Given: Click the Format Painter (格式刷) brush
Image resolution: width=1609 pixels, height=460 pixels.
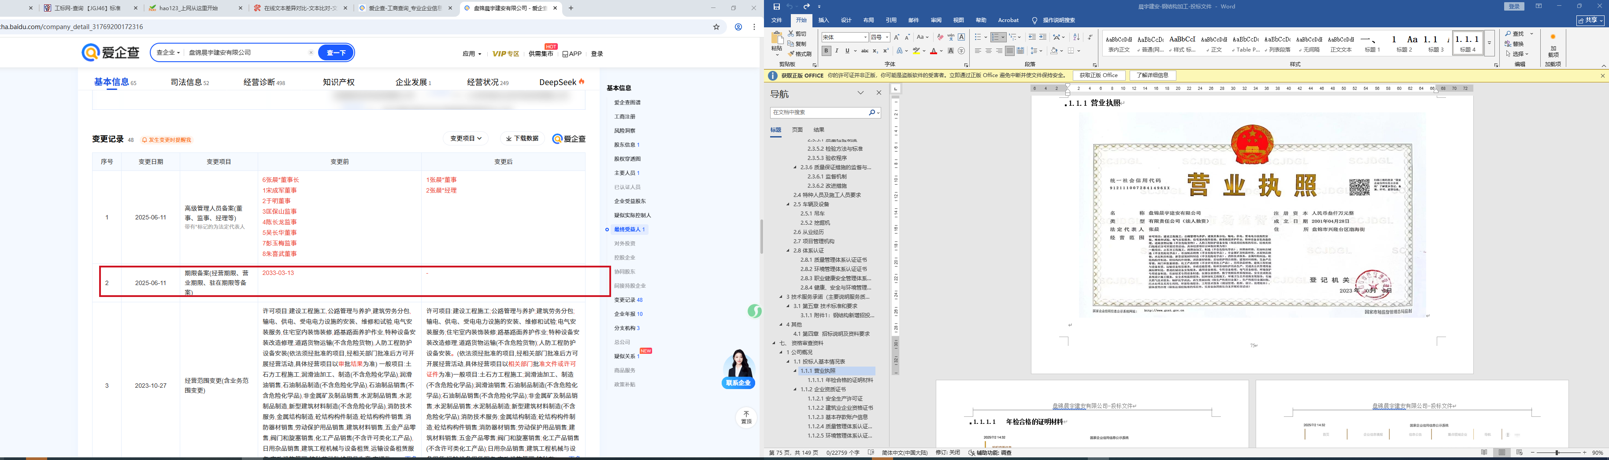Looking at the screenshot, I should click(800, 54).
